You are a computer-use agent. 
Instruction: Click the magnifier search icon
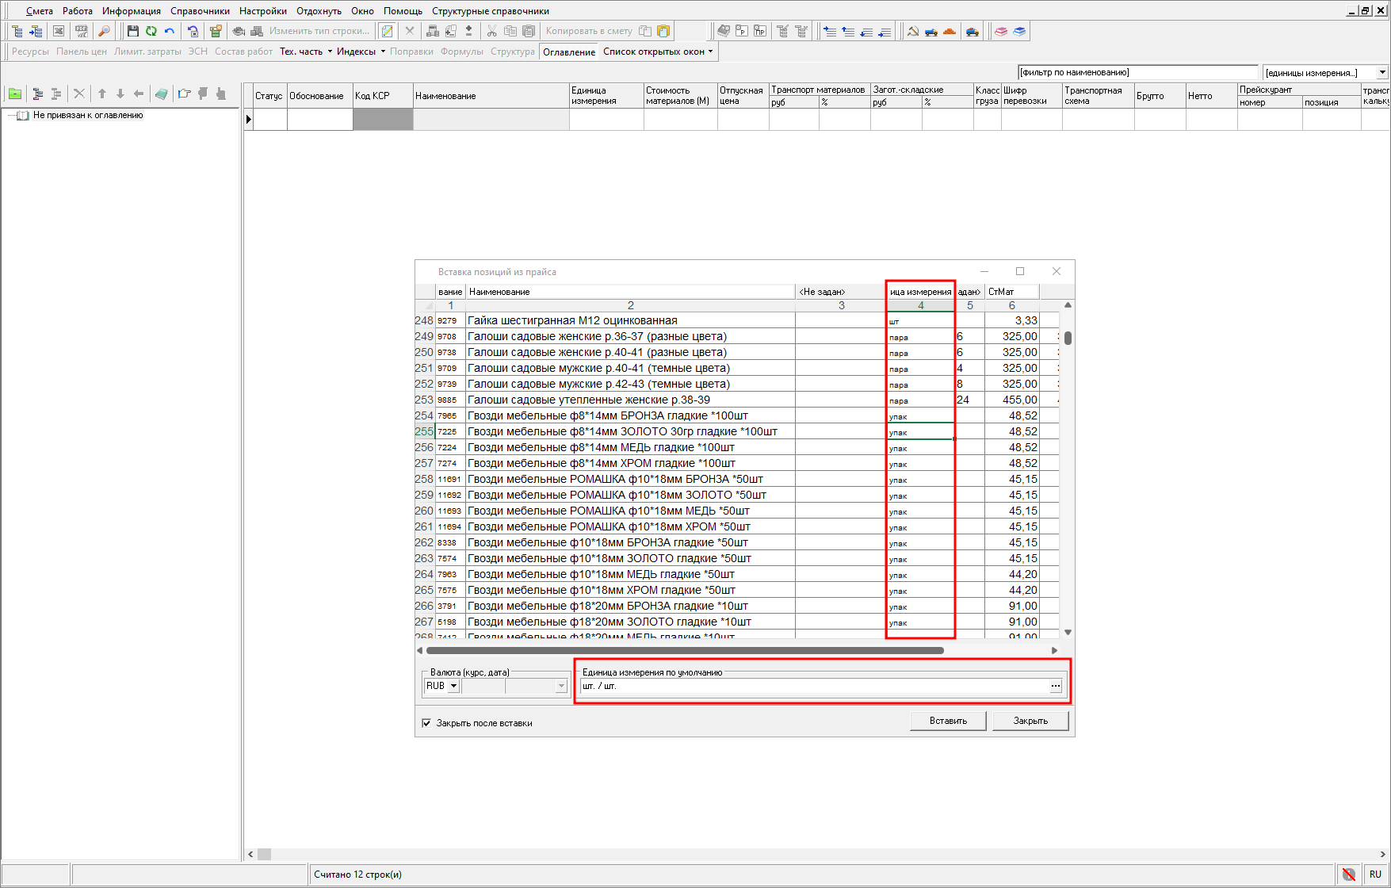coord(104,31)
